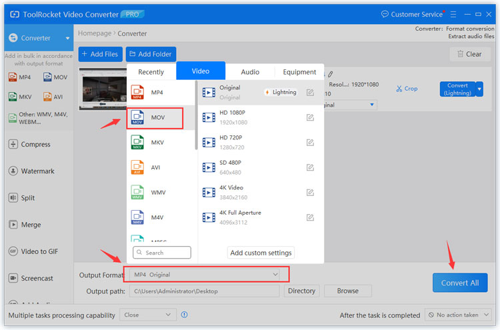
Task: Open the Video to GIF tool
Action: 33,251
